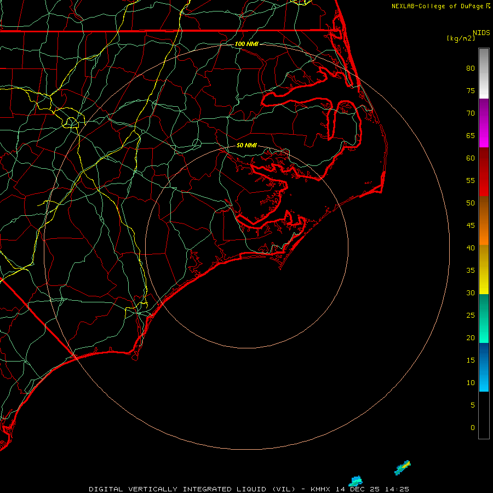Click the 40 value on the VIL scale
The image size is (493, 493).
[x=471, y=248]
